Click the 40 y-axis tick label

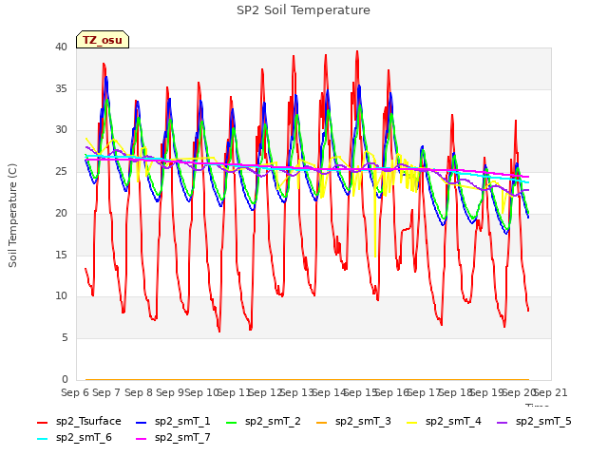61,47
